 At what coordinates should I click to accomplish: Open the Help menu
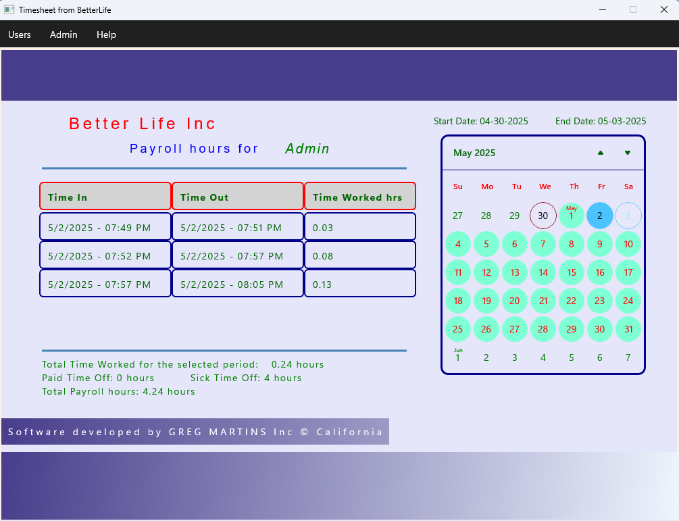click(x=106, y=34)
